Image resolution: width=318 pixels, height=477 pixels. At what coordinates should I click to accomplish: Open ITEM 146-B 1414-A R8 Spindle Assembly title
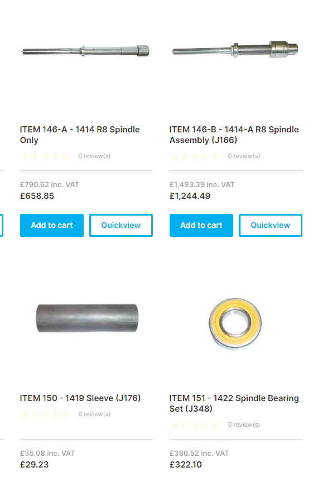pos(234,135)
